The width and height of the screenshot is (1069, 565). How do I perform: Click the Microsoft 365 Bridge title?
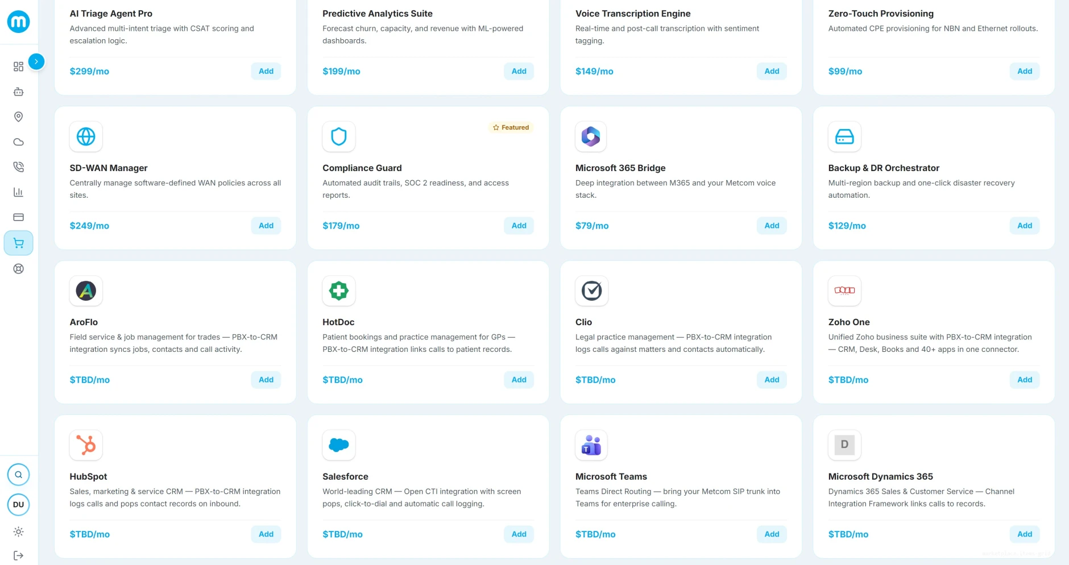(620, 168)
